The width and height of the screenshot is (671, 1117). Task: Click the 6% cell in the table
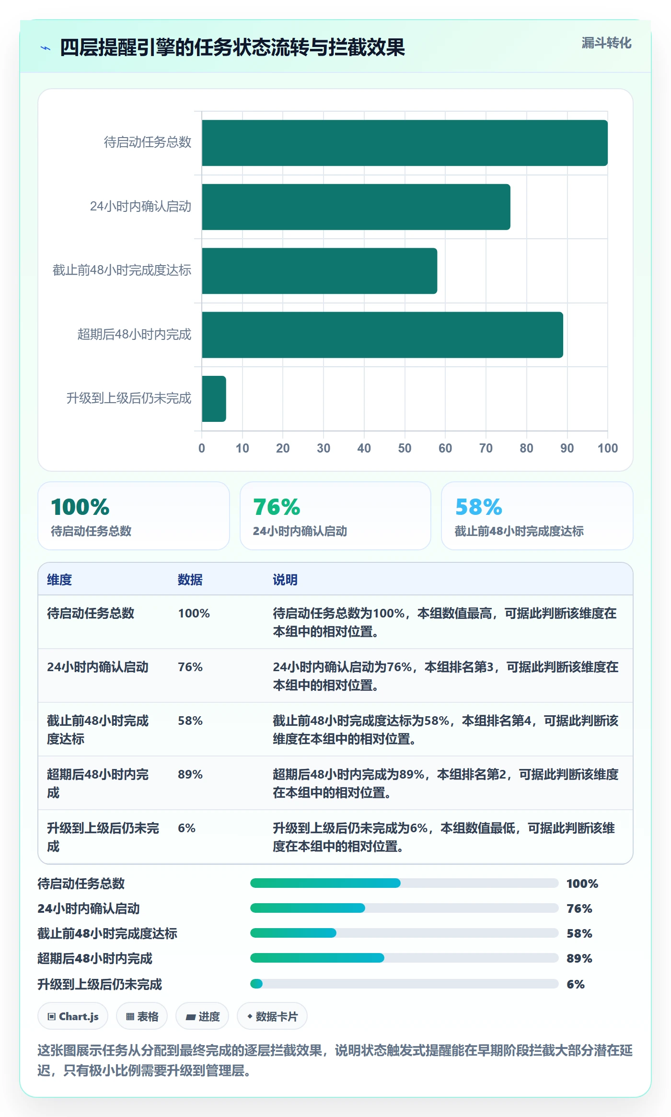(187, 828)
